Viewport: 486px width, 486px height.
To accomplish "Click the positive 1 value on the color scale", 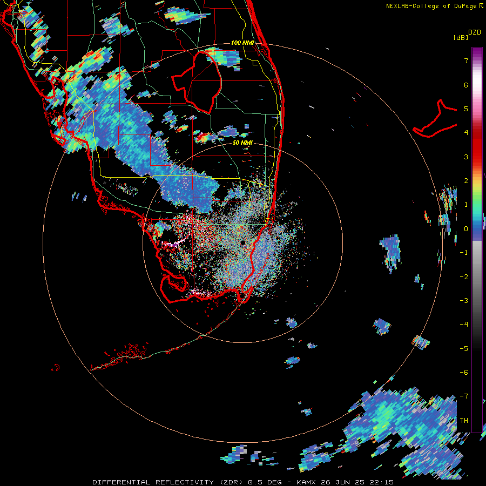I will pos(466,205).
